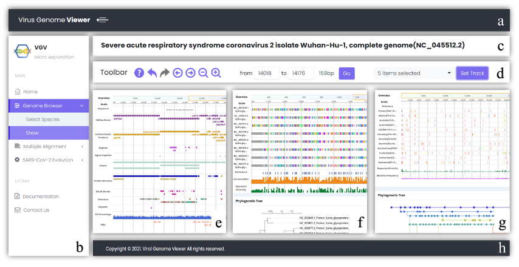This screenshot has width=519, height=267.
Task: Move view left with circled arrow
Action: (177, 73)
